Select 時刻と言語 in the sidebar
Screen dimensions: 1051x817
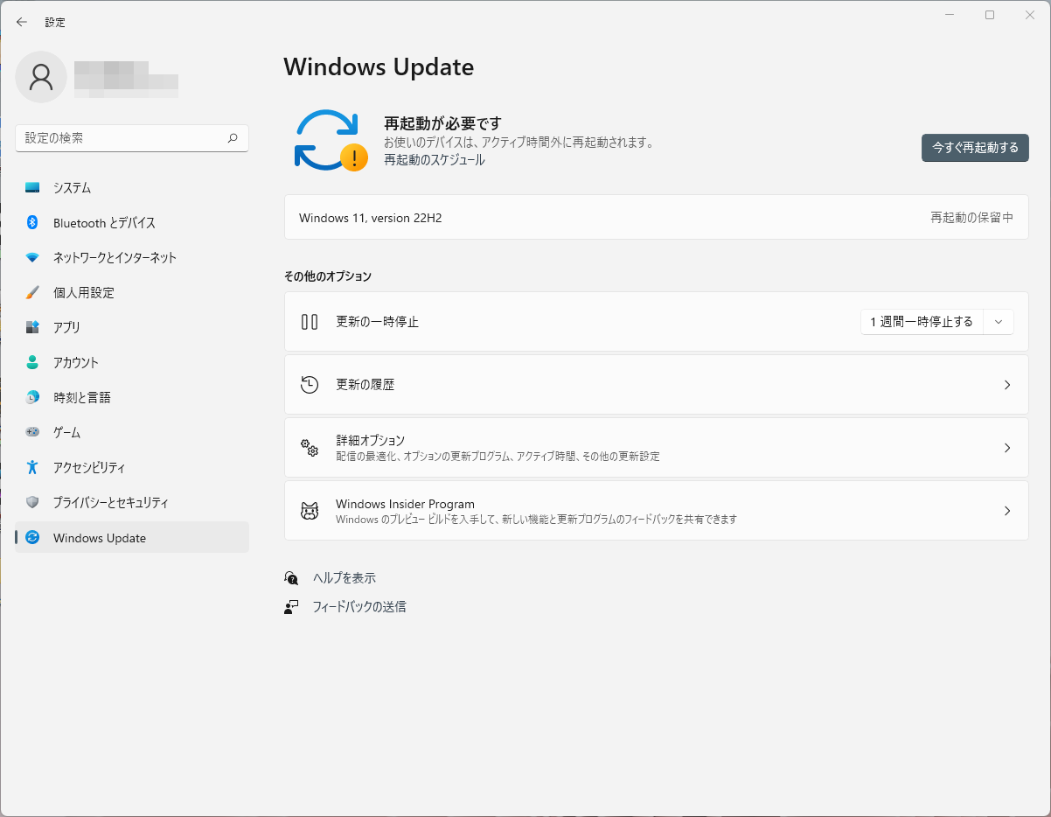[132, 397]
